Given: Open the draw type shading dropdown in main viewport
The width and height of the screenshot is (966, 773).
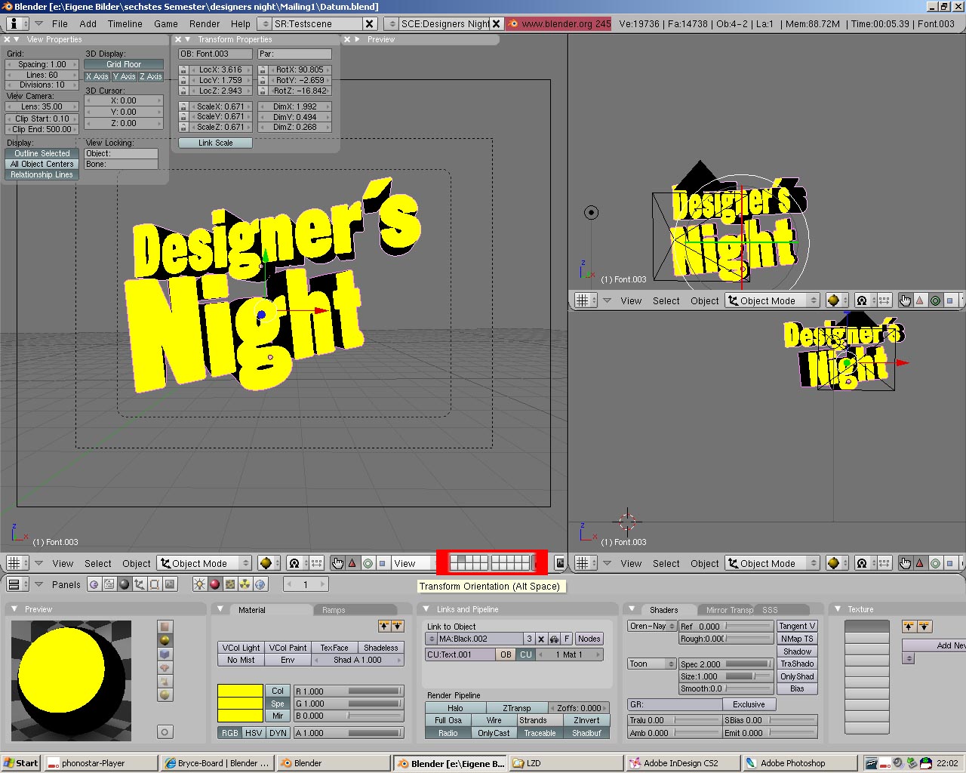Looking at the screenshot, I should 266,563.
